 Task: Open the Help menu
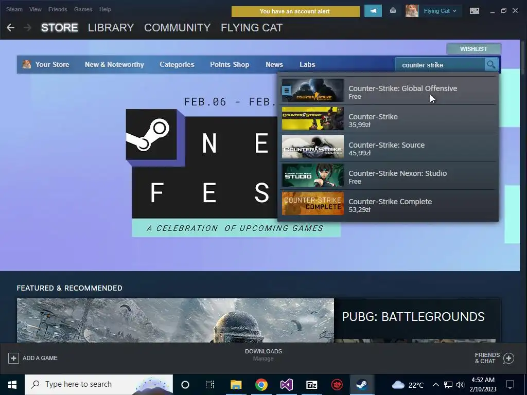click(105, 9)
